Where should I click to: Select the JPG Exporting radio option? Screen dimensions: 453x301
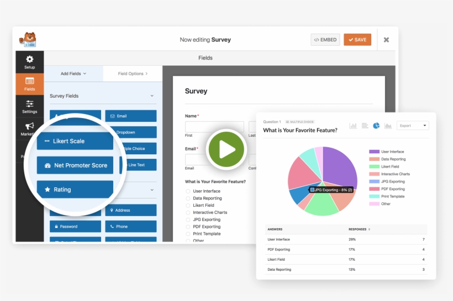[188, 220]
